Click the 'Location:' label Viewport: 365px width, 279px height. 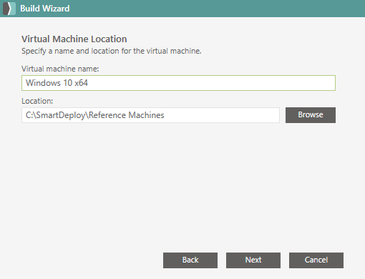pyautogui.click(x=37, y=101)
